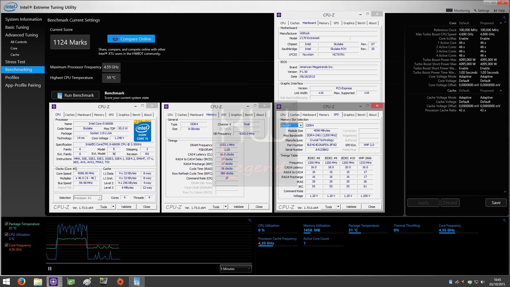510x287 pixels.
Task: Open Tools dropdown arrow in SPD window
Action: point(338,207)
